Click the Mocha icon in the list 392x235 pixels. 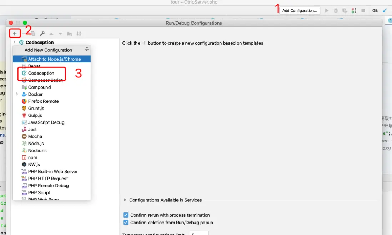tap(24, 136)
